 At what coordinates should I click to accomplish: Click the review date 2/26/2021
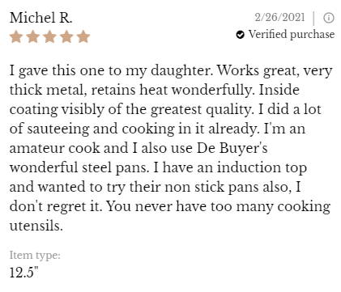point(279,18)
